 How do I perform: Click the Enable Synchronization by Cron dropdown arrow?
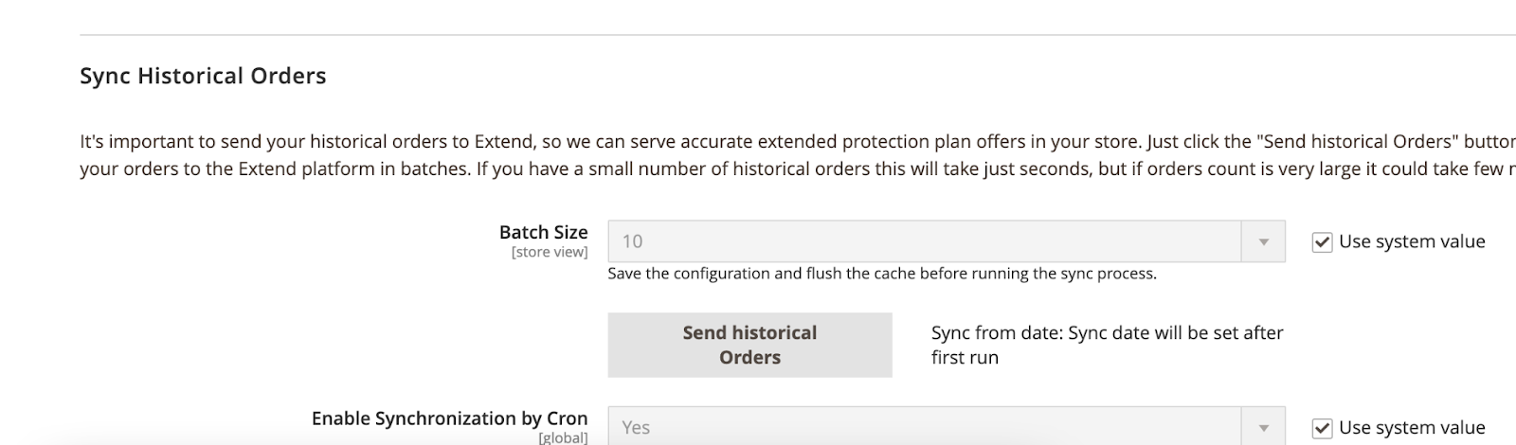1263,428
